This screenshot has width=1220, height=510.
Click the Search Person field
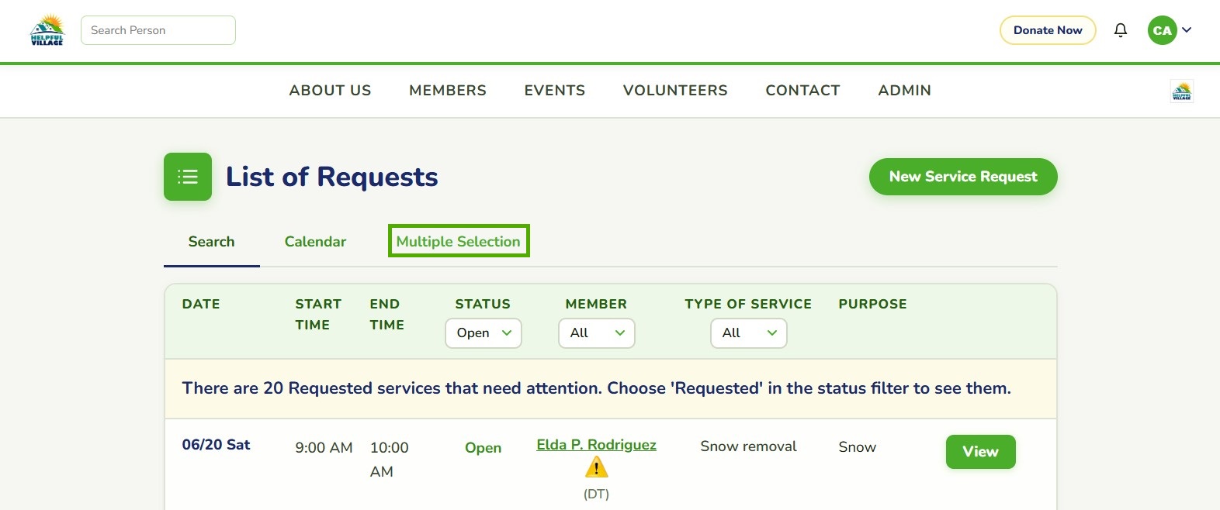(x=158, y=30)
